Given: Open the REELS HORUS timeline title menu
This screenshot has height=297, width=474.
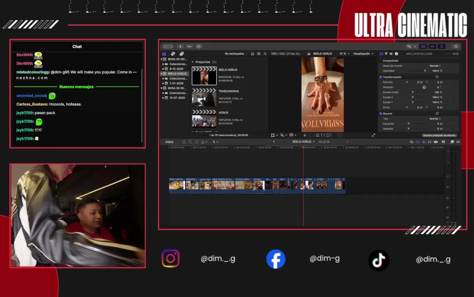Looking at the screenshot, I should (303, 142).
